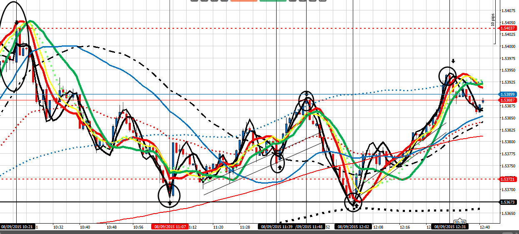
Task: Select the 08/09/2015 10:21 time marker
Action: point(17,227)
